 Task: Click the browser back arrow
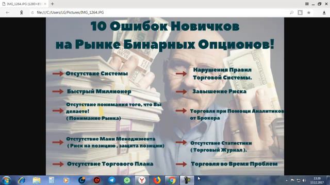[8, 12]
